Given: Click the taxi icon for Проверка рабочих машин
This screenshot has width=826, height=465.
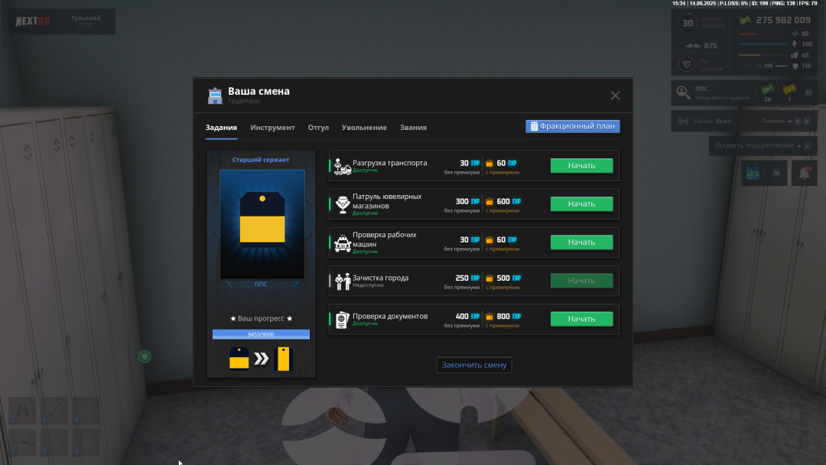Looking at the screenshot, I should coord(342,242).
